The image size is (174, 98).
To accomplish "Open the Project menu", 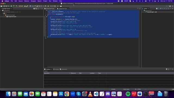I will (45, 1).
